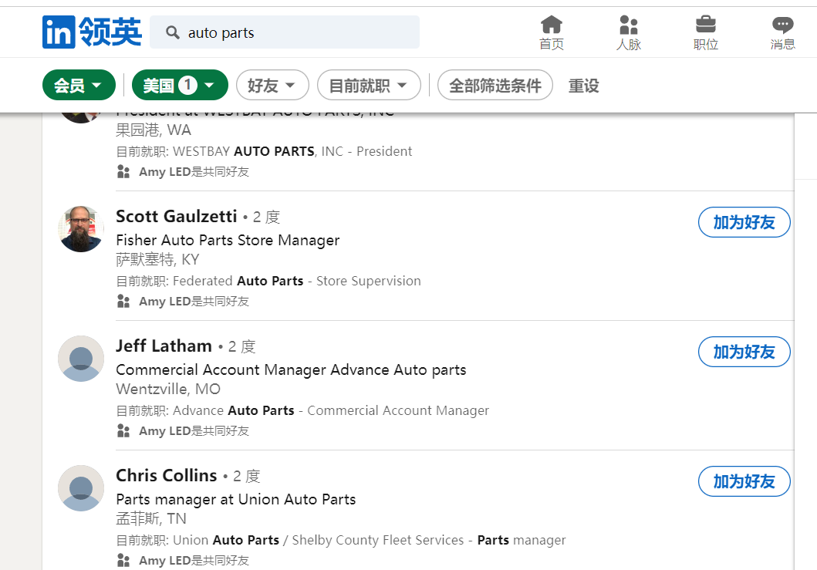Open the 目前就职 company filter
Screen dimensions: 817x570
369,85
